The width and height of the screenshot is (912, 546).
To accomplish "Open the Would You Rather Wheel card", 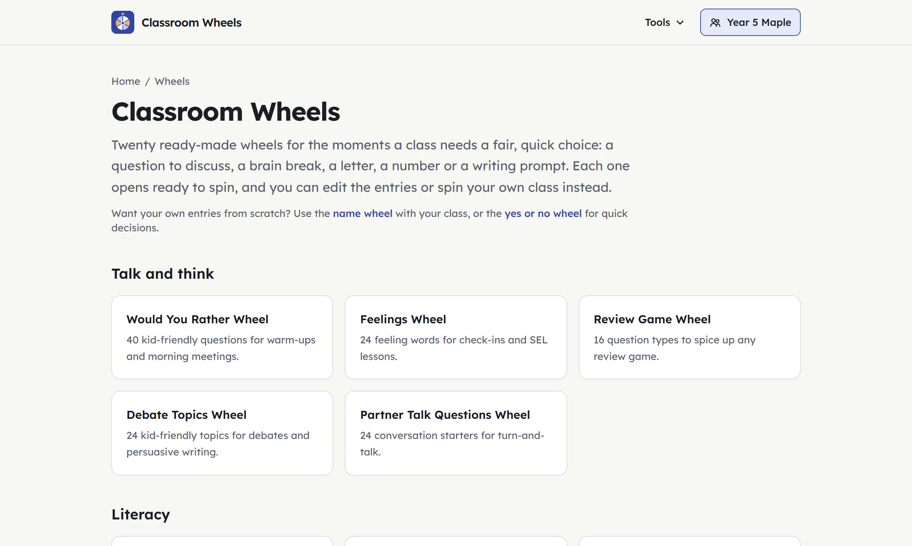I will tap(222, 337).
